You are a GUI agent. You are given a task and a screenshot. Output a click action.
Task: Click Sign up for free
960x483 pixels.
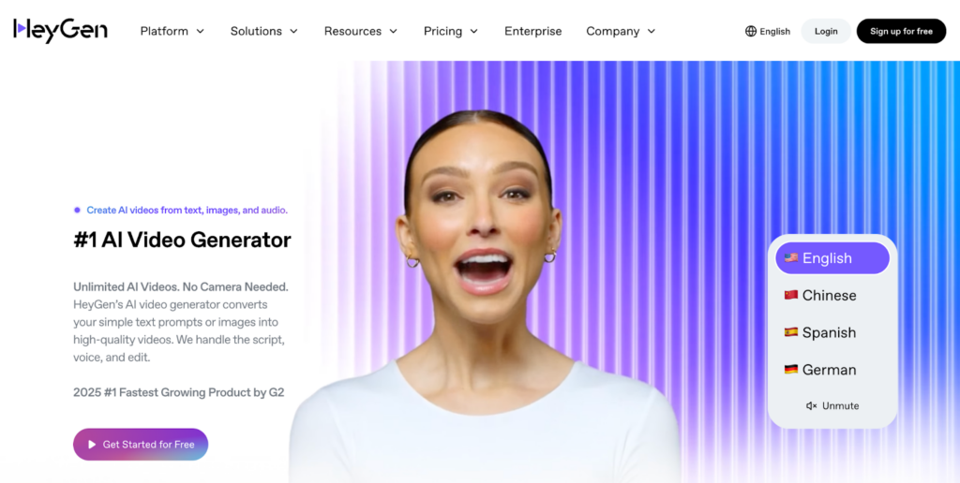click(901, 31)
